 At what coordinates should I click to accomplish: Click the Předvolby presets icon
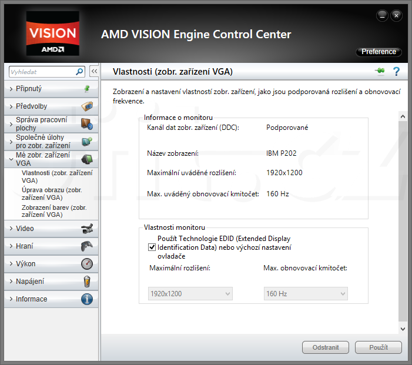coord(87,106)
